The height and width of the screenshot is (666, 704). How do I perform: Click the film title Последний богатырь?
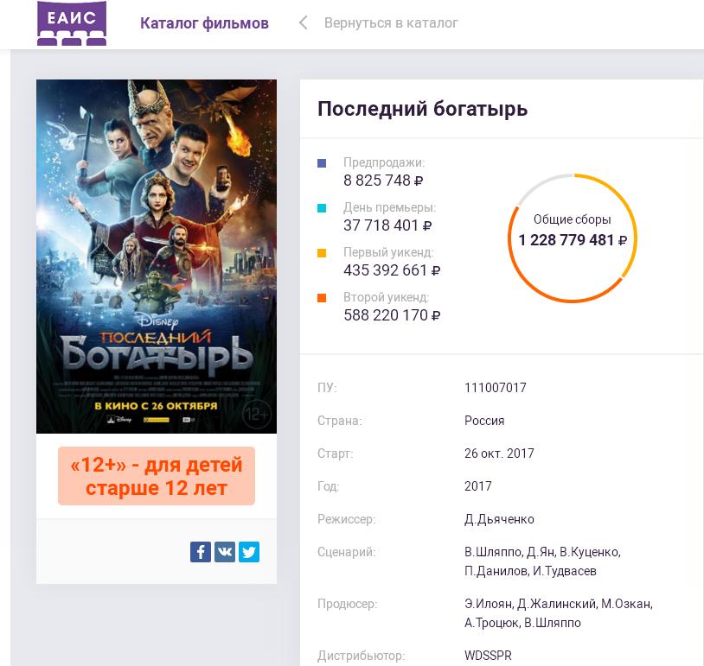point(422,109)
